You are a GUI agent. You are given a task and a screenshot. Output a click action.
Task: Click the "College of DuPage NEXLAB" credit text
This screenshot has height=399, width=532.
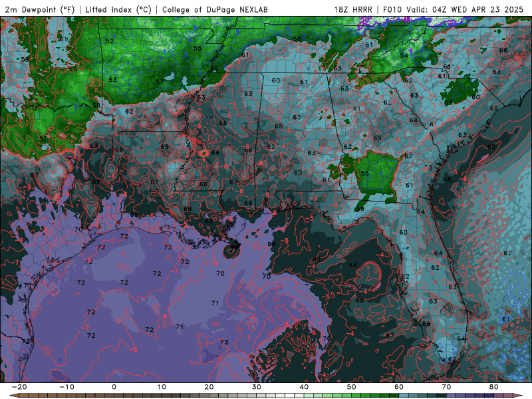coord(215,9)
